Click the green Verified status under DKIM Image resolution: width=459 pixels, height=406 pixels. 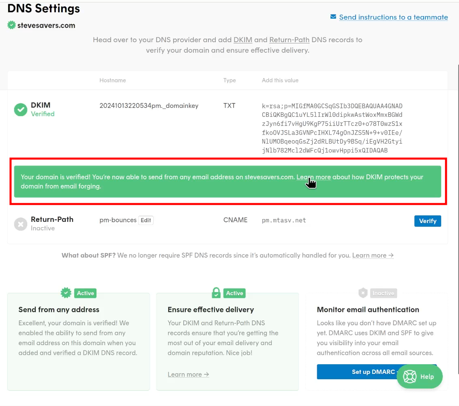click(43, 114)
